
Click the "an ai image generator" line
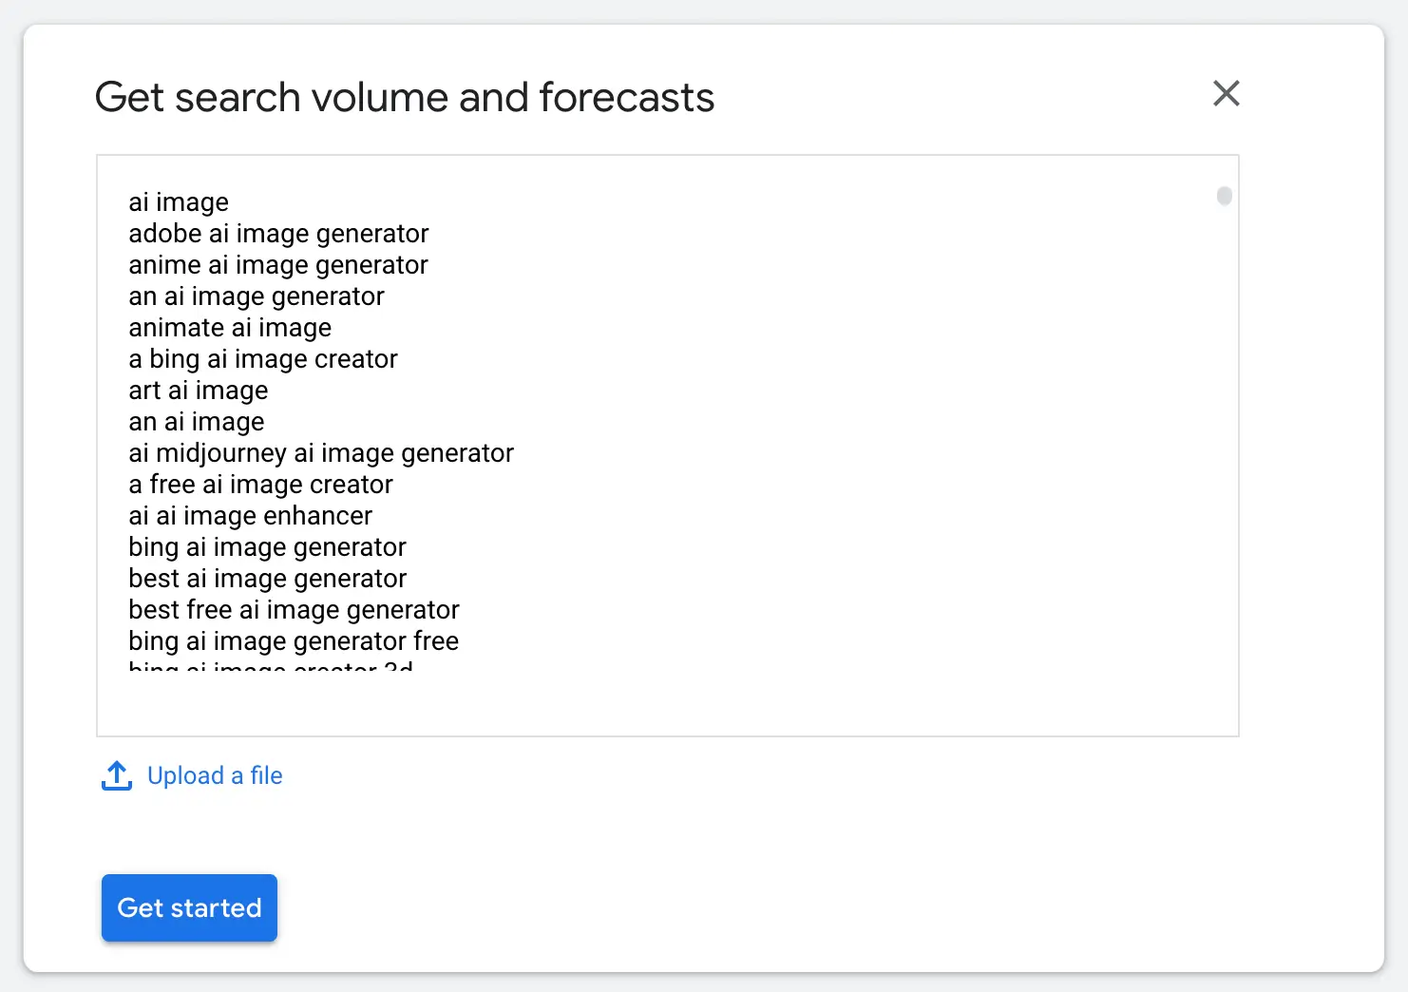(x=256, y=296)
